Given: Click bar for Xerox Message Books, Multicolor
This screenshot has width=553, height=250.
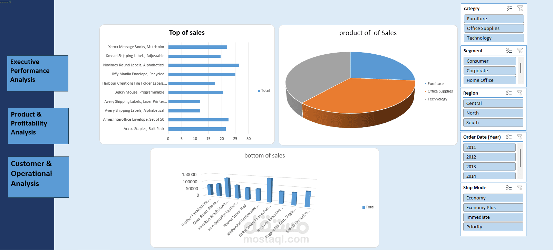Looking at the screenshot, I should (x=198, y=47).
